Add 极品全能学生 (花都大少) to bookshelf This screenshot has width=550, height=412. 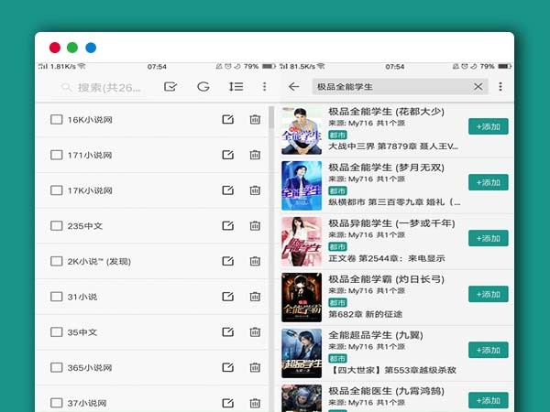point(488,127)
